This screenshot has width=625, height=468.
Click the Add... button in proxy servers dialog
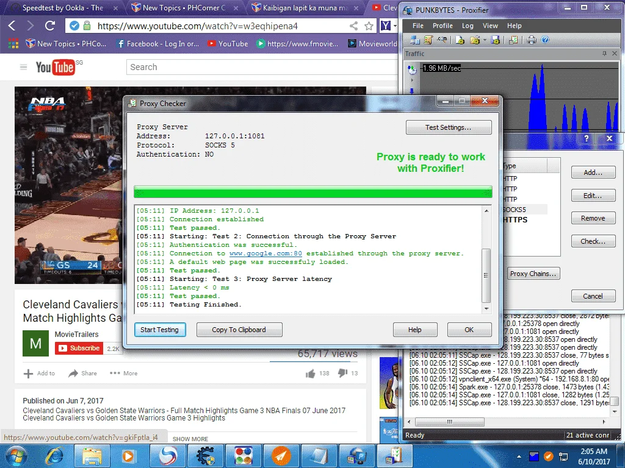tap(593, 172)
